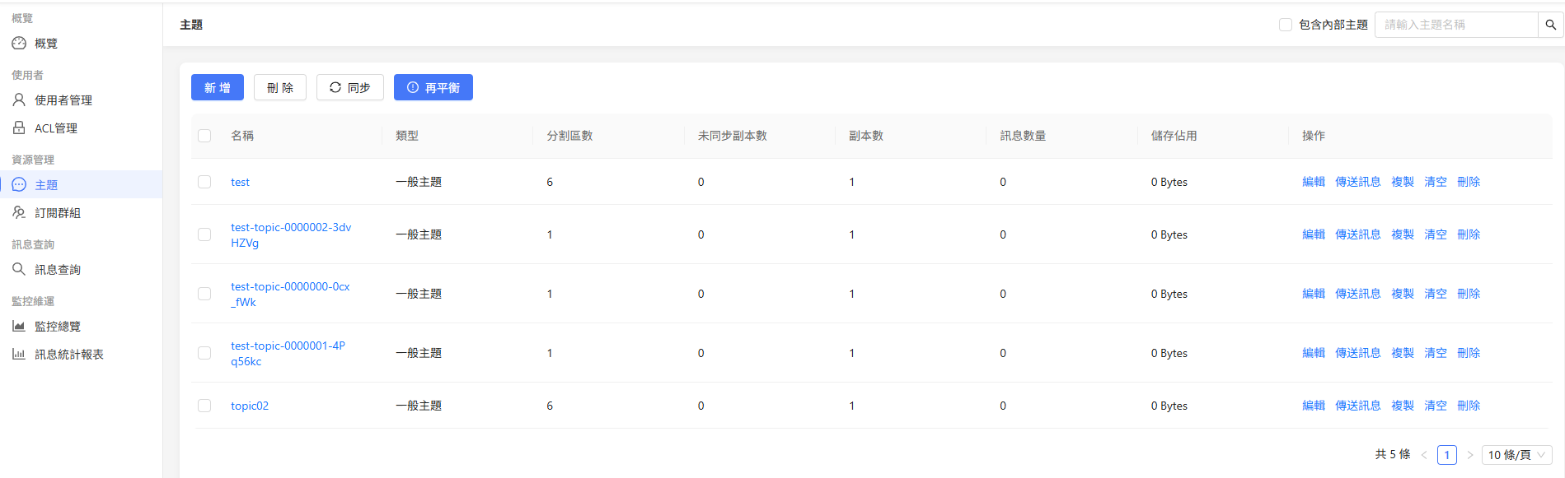Enable 包含內部主題 checkbox
This screenshot has height=478, width=1565.
click(1286, 25)
